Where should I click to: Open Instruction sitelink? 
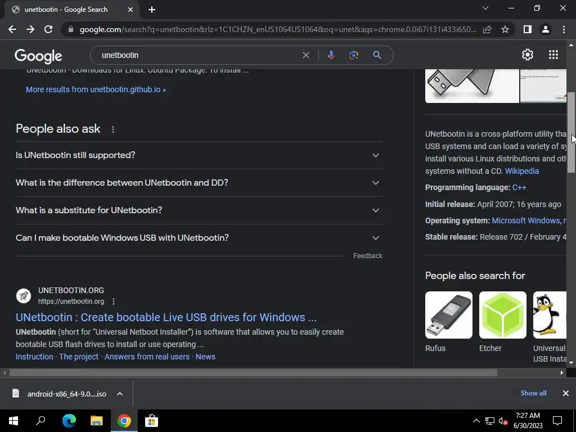(x=34, y=357)
